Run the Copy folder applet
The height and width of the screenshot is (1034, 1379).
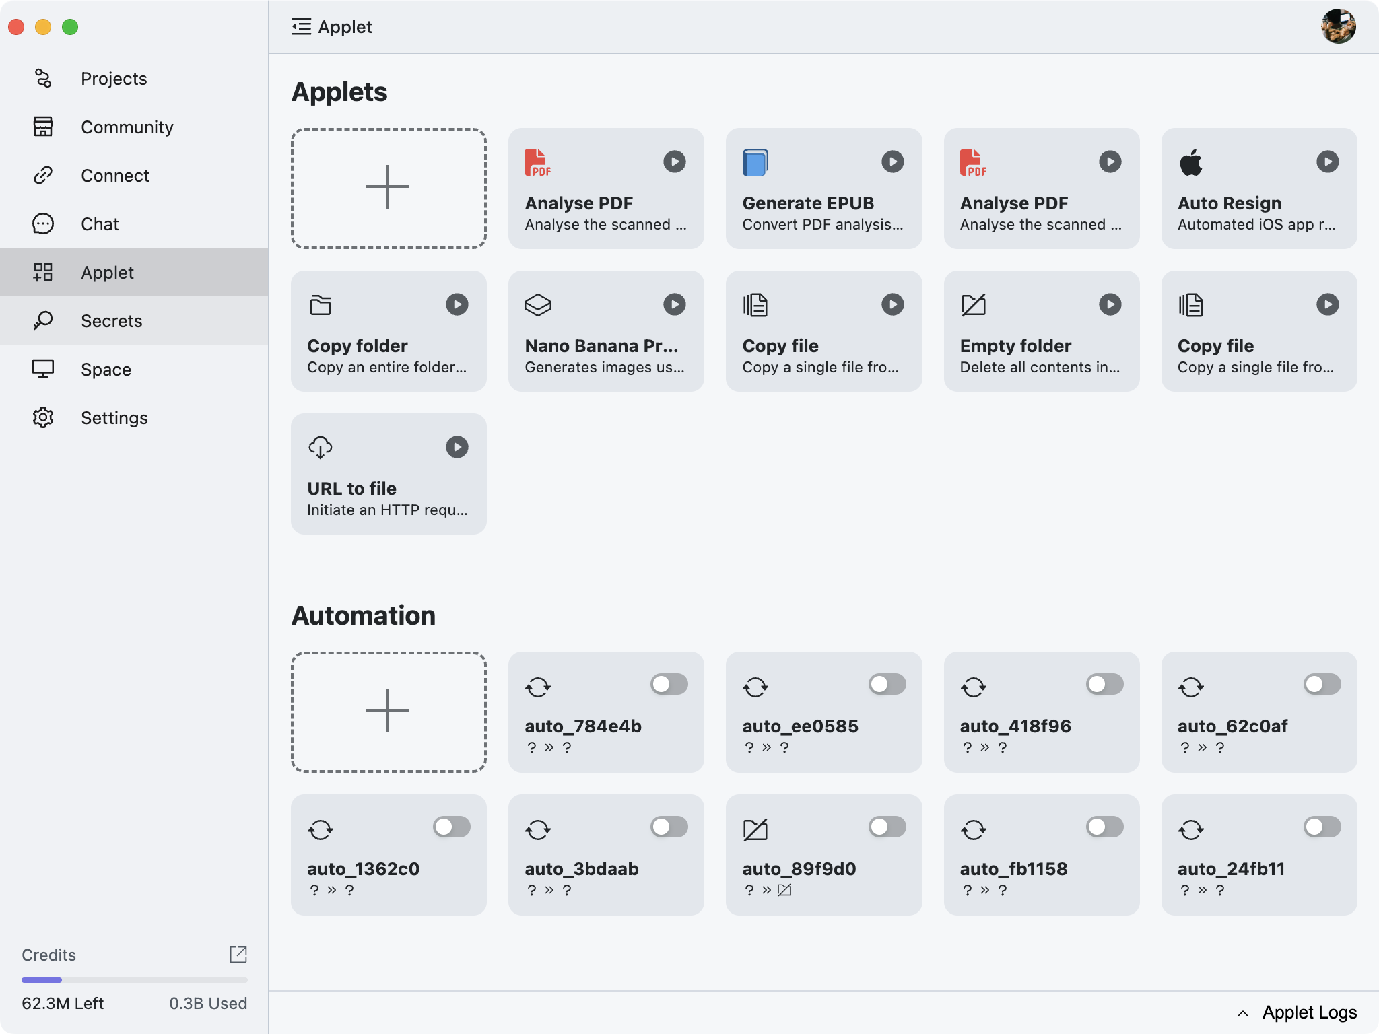[457, 304]
